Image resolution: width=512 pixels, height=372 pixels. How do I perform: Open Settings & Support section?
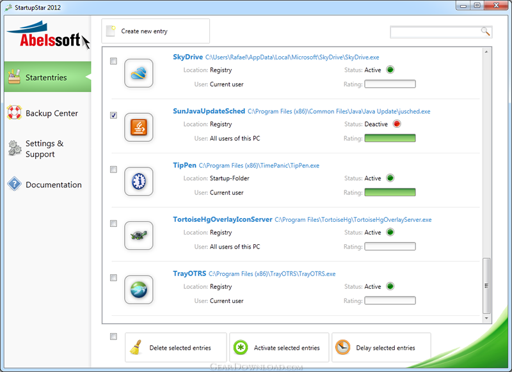coord(47,149)
